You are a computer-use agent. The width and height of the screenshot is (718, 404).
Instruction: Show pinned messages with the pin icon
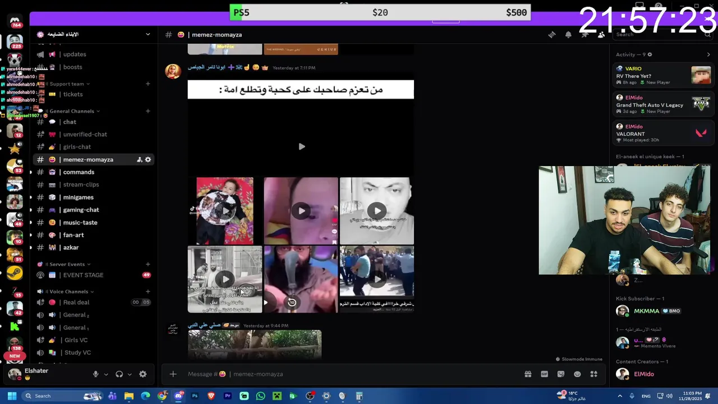(x=584, y=35)
